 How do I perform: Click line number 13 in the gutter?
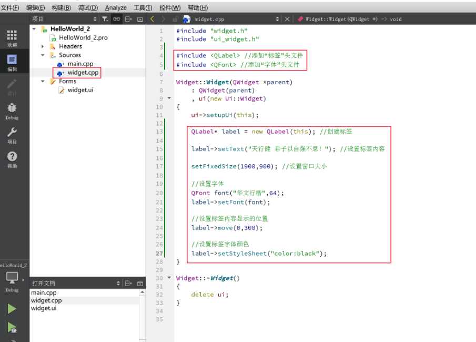coord(159,132)
